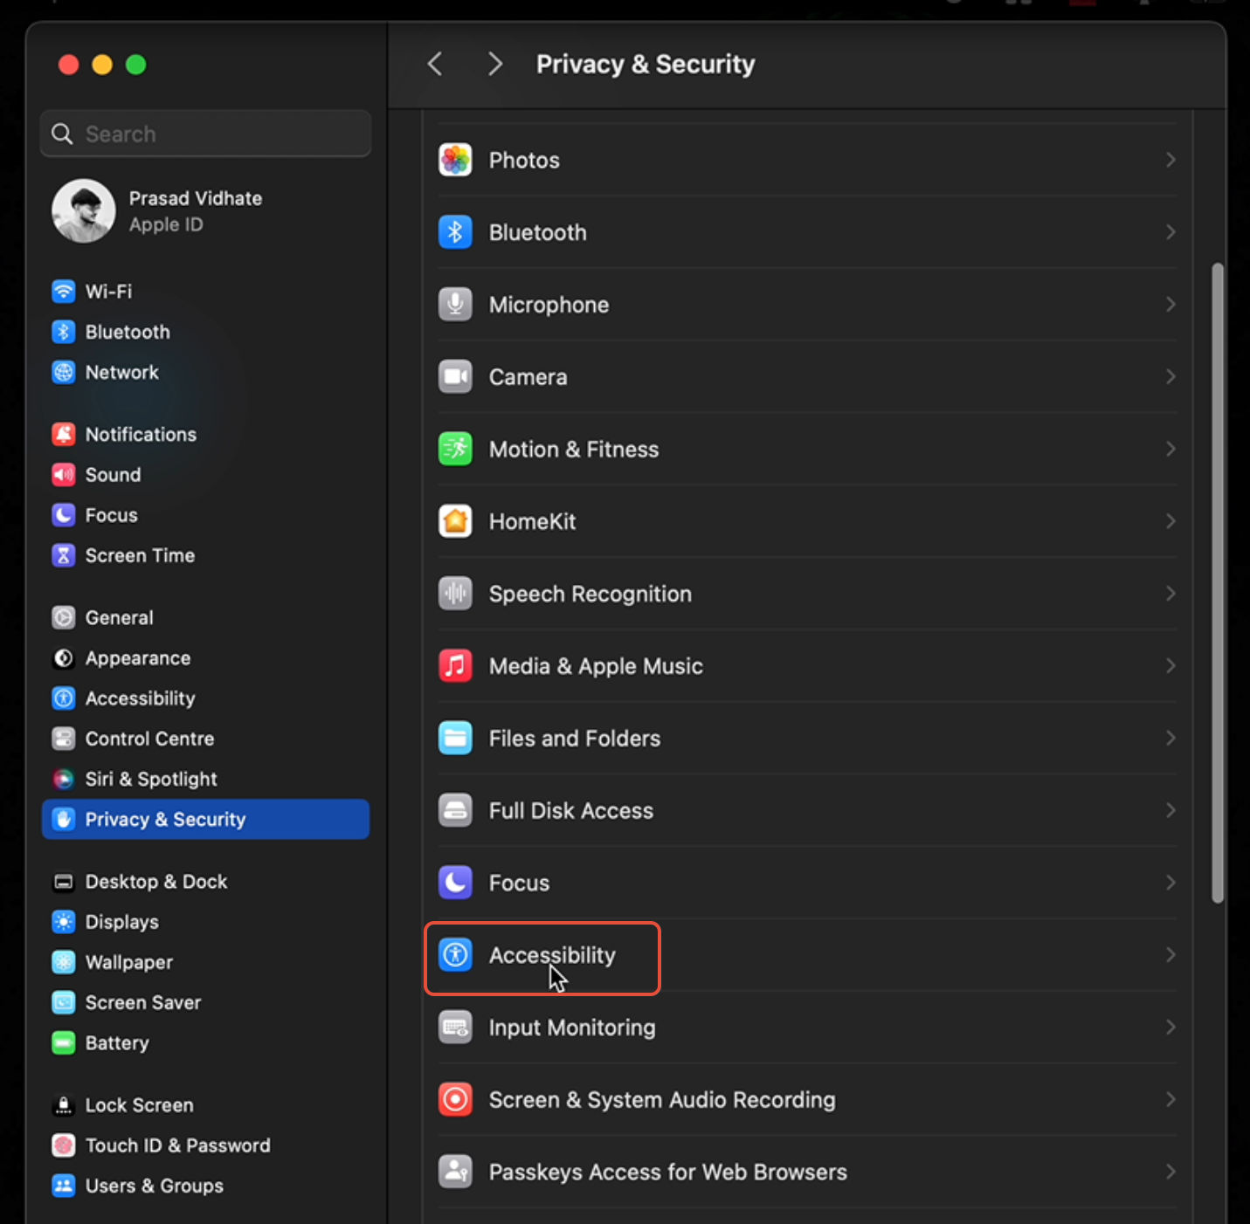Select the Network globe icon in sidebar
The height and width of the screenshot is (1224, 1250).
[x=64, y=372]
